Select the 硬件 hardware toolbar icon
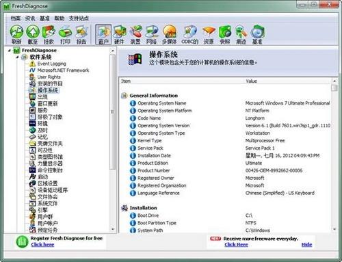The width and height of the screenshot is (342, 262). click(x=120, y=34)
